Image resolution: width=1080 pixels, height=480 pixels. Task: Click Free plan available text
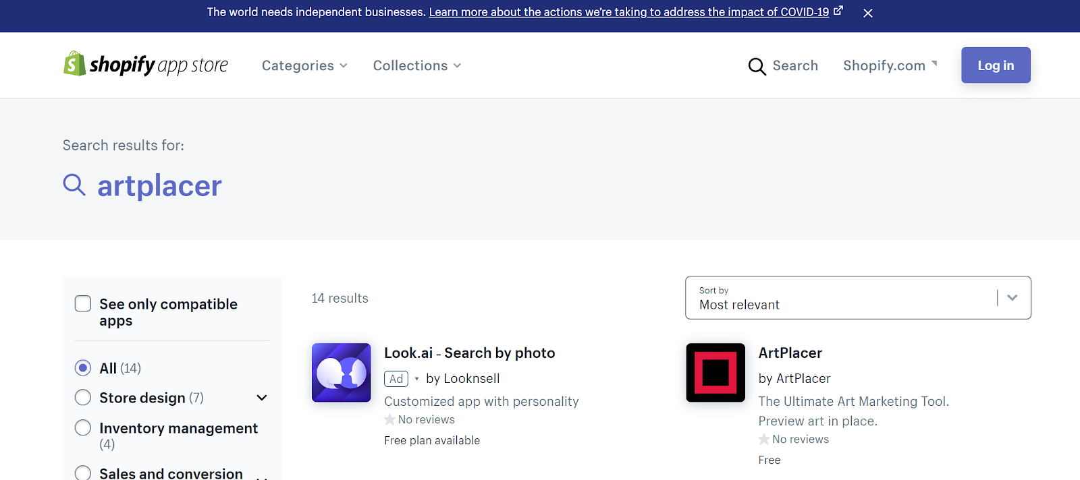coord(432,440)
